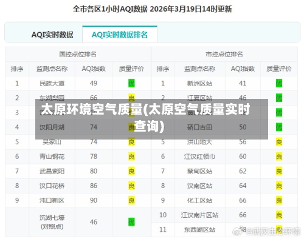Viewport: 304px width, 239px height.
Task: Select the AQI实时数据排名 tab
Action: coord(120,35)
